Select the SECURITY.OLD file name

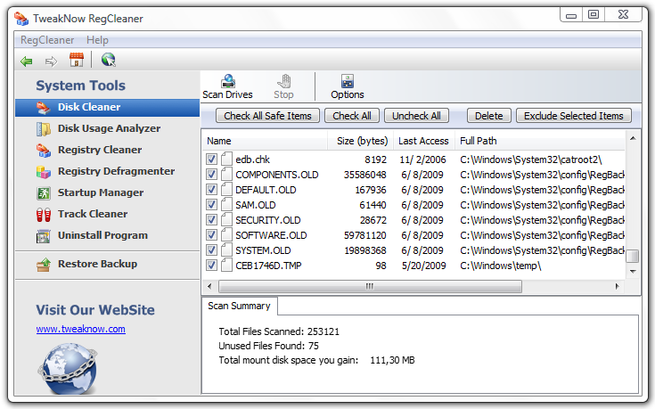pyautogui.click(x=267, y=220)
